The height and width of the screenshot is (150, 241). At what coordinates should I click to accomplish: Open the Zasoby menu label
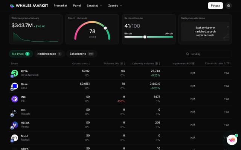pyautogui.click(x=113, y=6)
